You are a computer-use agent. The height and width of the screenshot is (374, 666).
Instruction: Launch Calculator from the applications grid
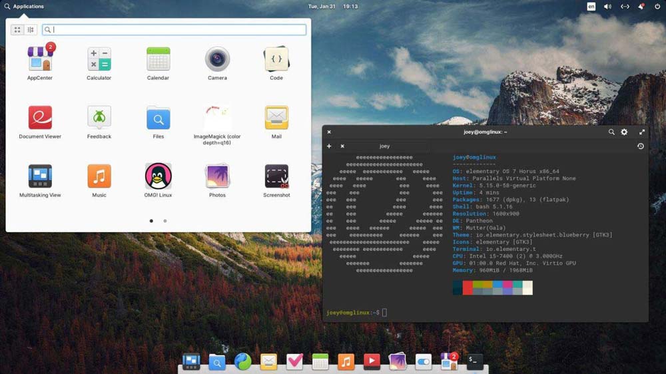[x=99, y=63]
